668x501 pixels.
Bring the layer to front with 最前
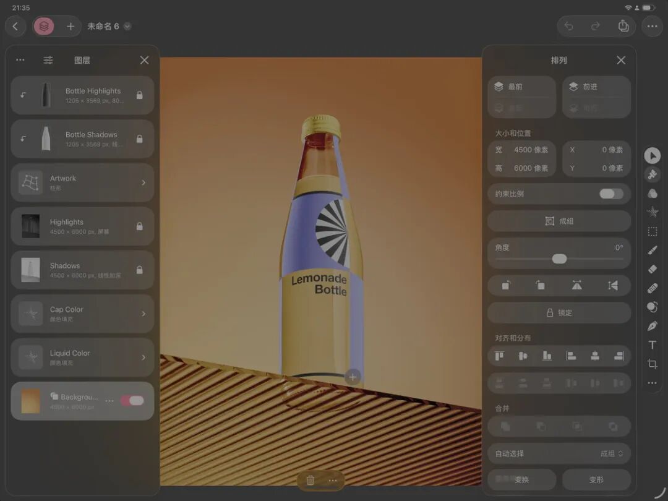pos(522,87)
